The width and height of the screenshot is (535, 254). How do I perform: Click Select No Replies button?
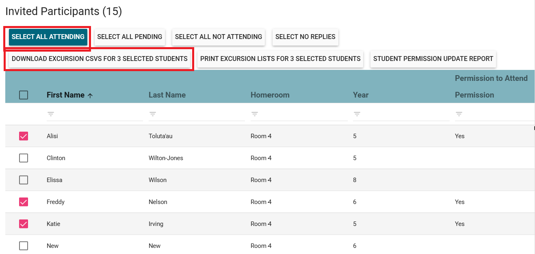(305, 37)
